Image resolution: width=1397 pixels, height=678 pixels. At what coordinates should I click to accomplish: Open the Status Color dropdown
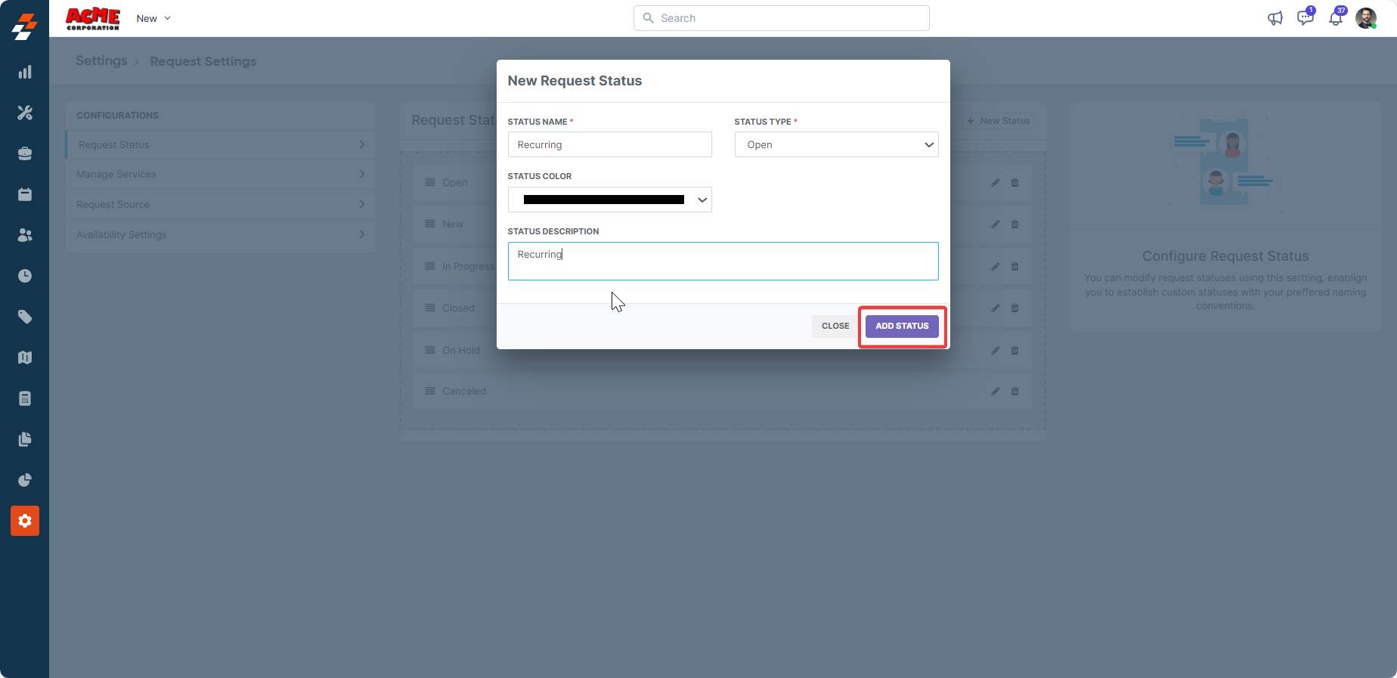tap(609, 200)
